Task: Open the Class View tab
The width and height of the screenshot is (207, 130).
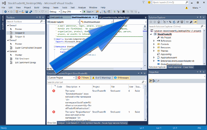Action: pyautogui.click(x=188, y=67)
